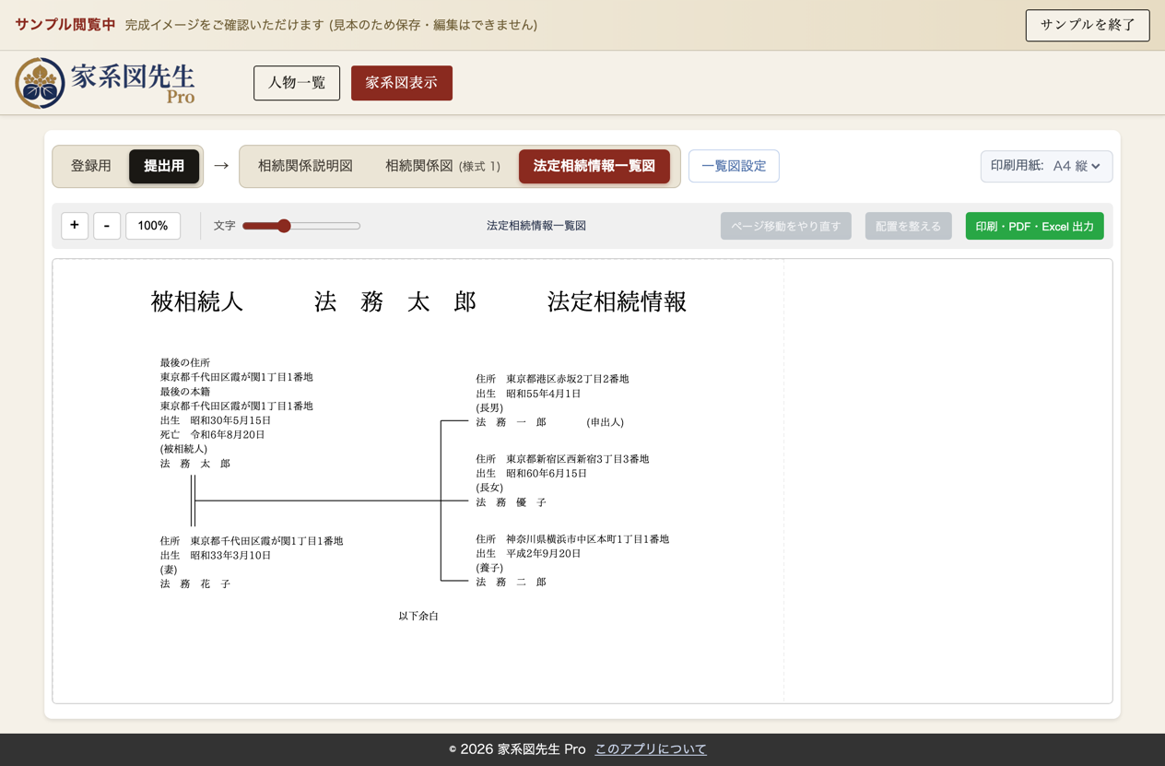Open the このアプリについて link

point(651,749)
